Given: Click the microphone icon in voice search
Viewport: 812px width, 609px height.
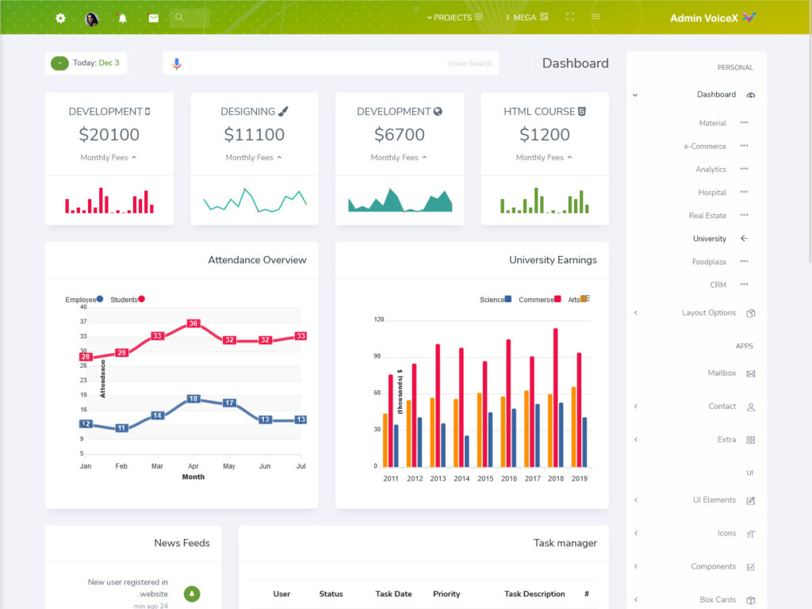Looking at the screenshot, I should 177,63.
